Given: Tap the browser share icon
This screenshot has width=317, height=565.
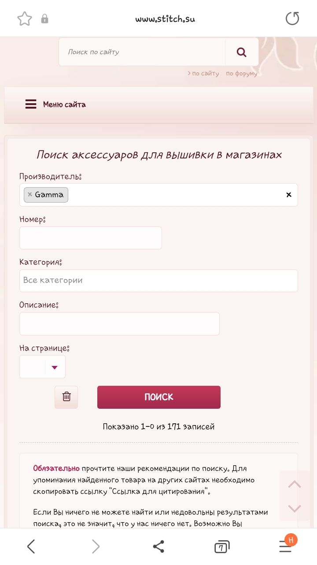Looking at the screenshot, I should click(158, 546).
